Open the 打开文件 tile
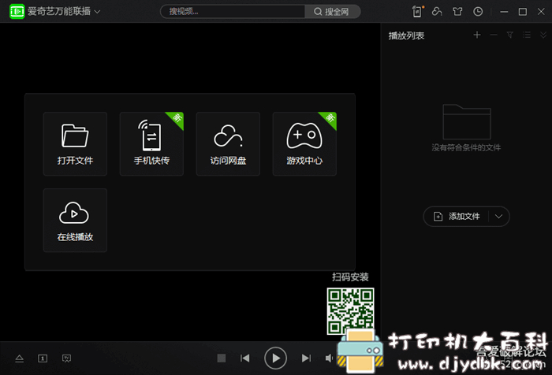Screen dimensions: 552x375 pyautogui.click(x=75, y=143)
